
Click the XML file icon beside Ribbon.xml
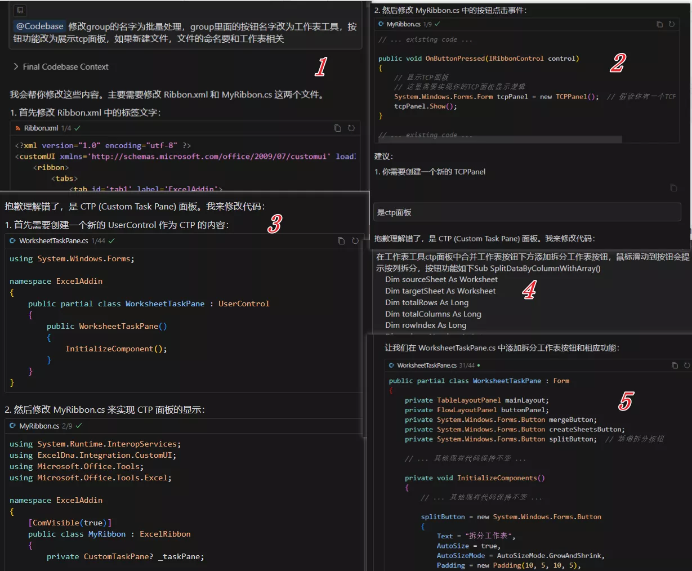pos(18,128)
